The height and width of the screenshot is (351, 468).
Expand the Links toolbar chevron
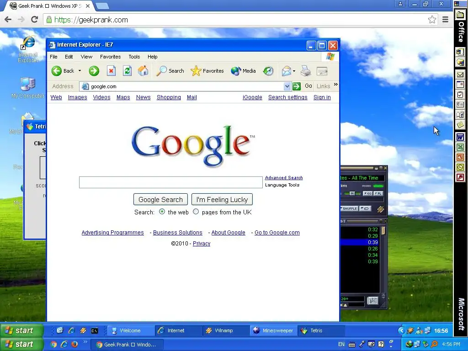click(336, 85)
